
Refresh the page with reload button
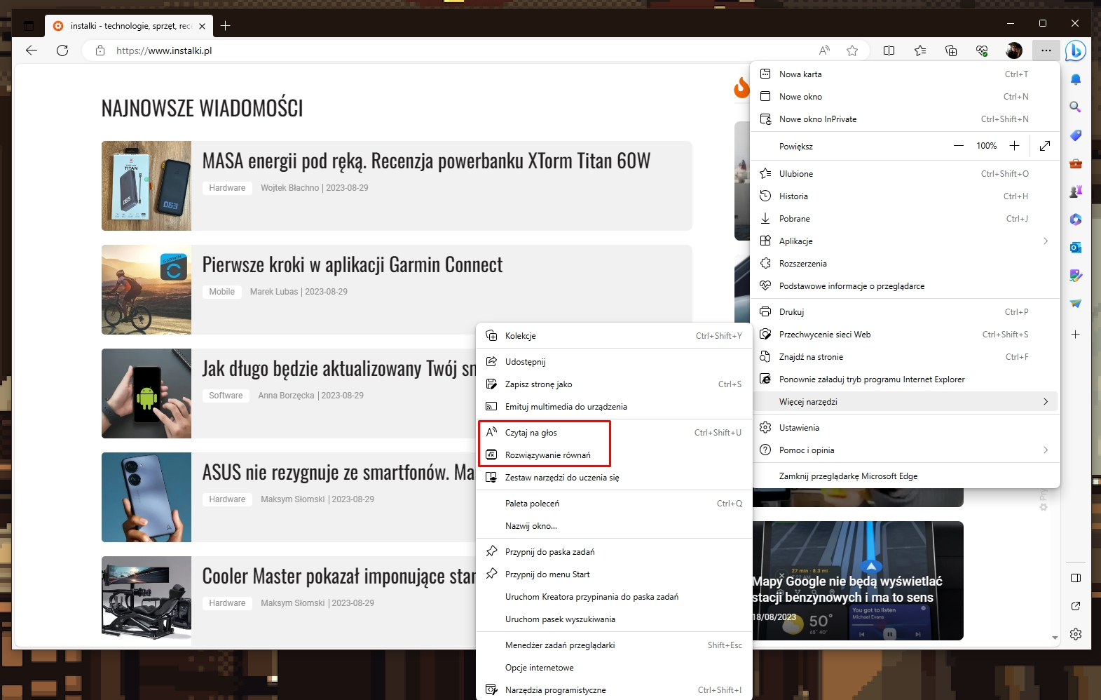62,51
